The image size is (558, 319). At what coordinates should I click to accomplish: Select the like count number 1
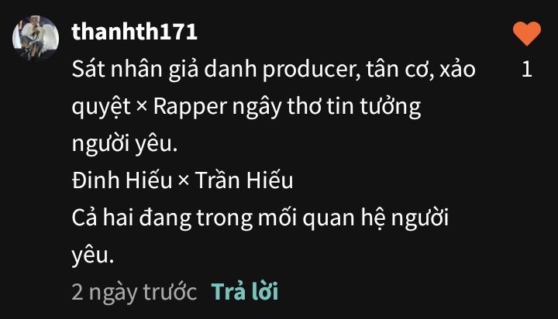(527, 69)
